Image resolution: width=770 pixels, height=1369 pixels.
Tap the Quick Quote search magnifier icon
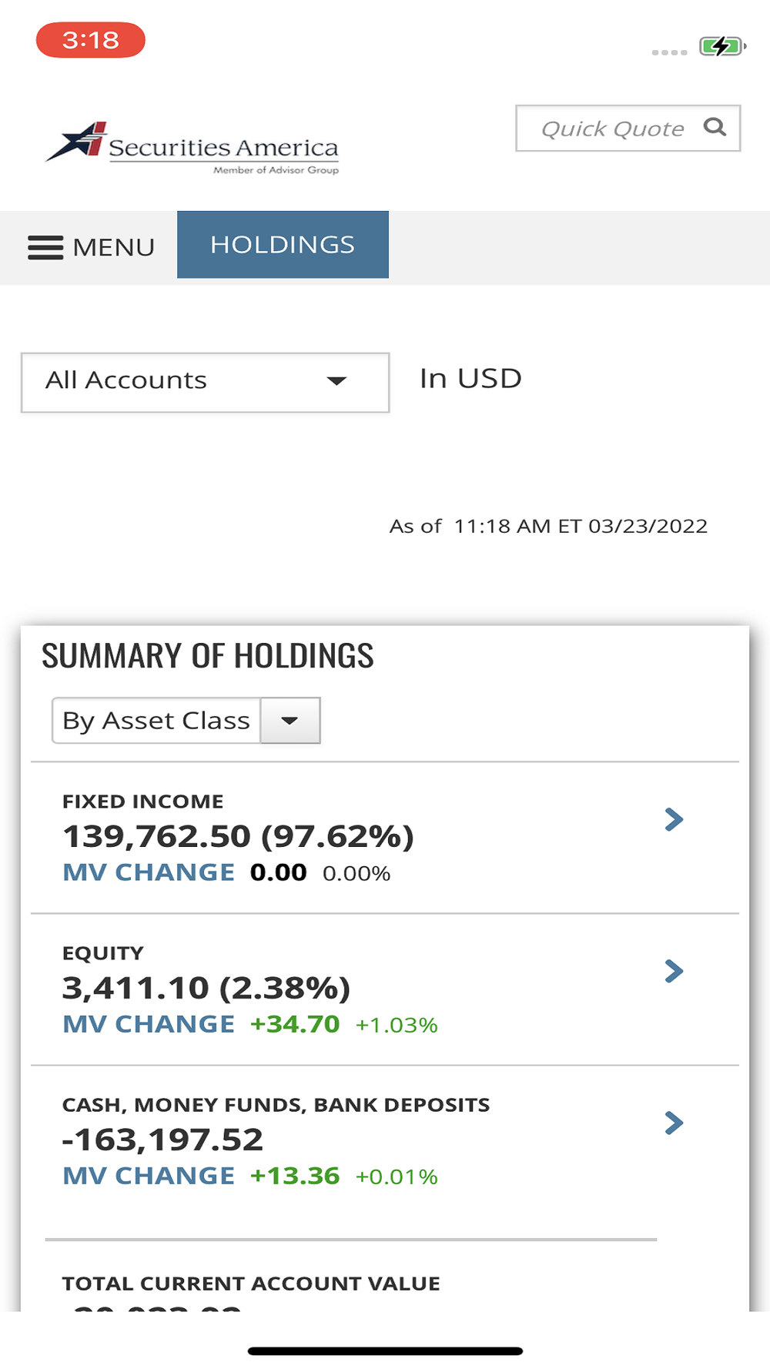coord(715,127)
